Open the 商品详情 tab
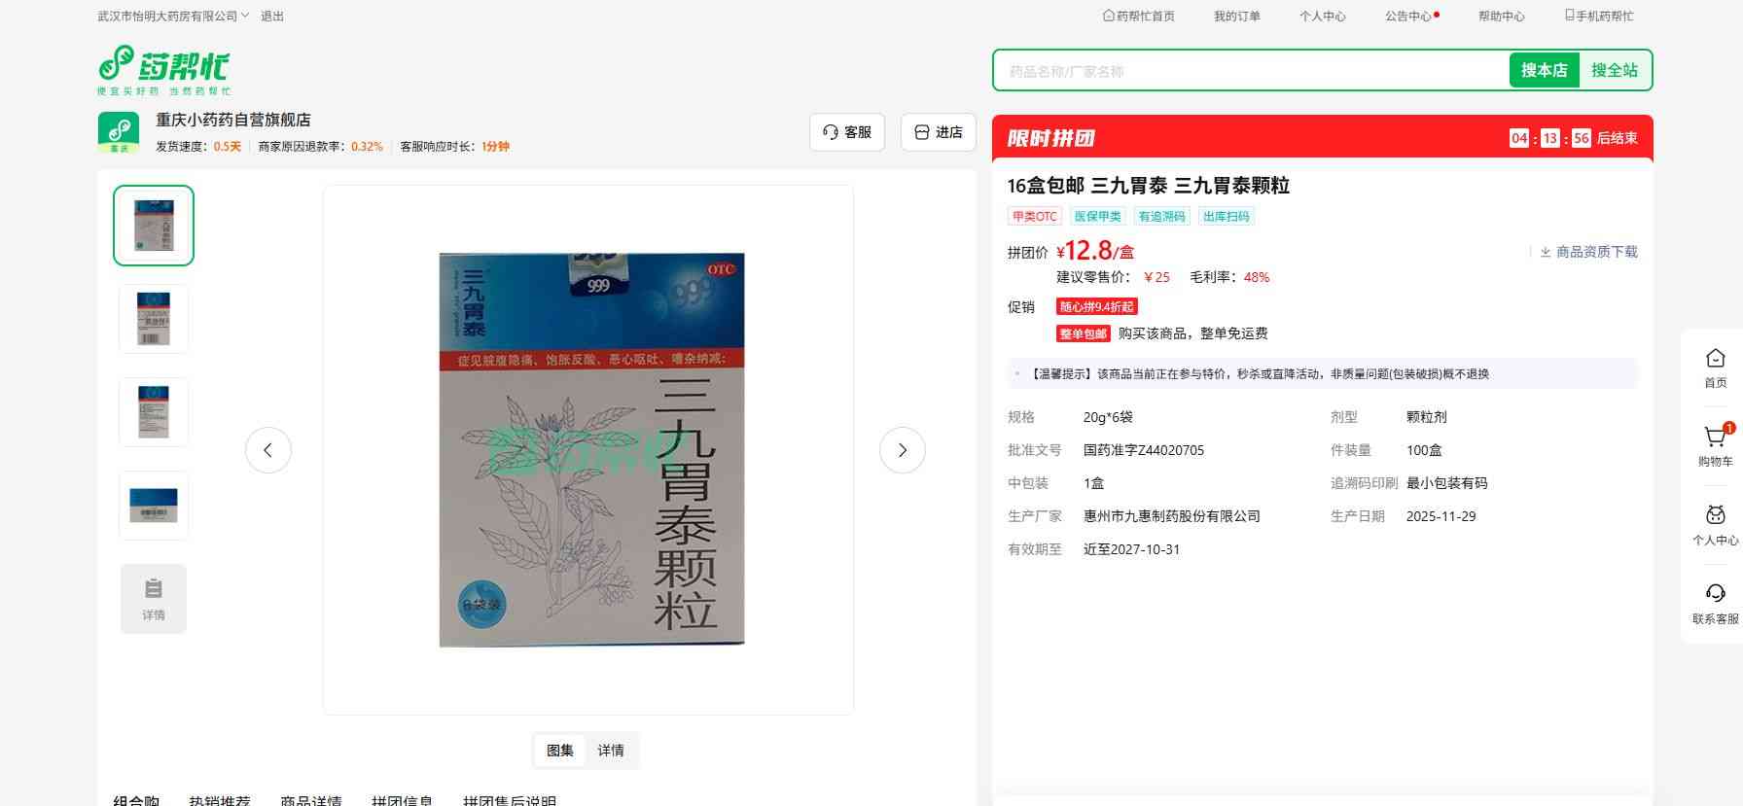1743x806 pixels. 310,799
